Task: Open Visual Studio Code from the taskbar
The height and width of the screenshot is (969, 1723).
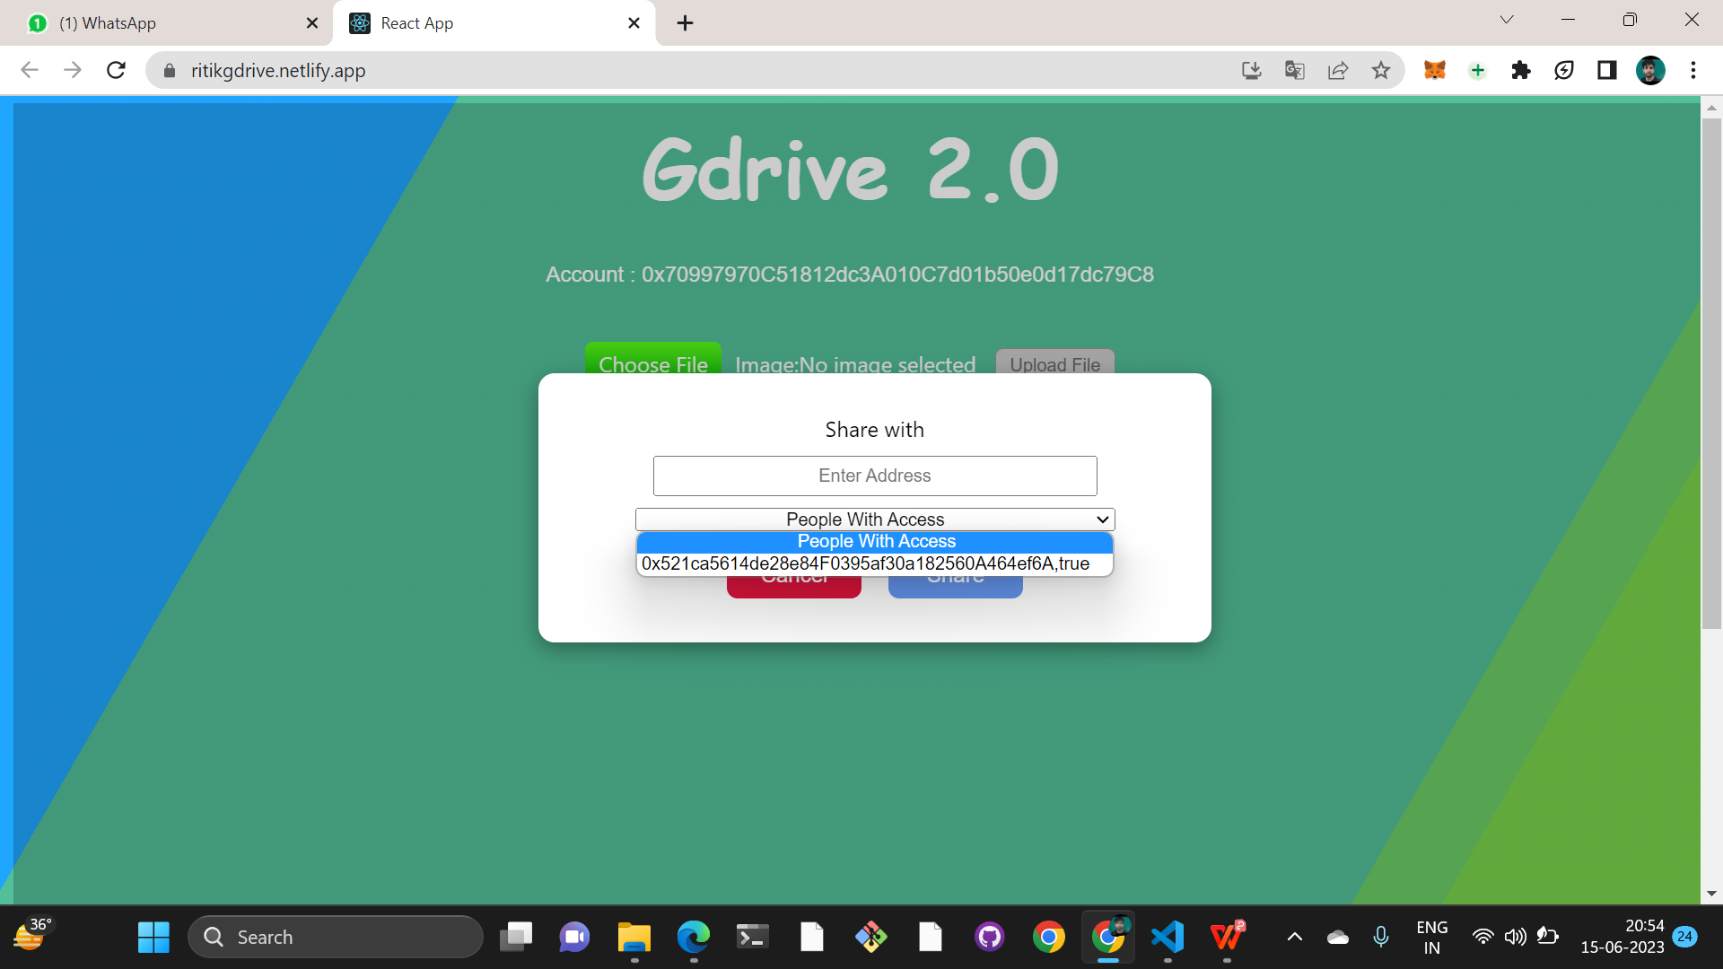Action: coord(1168,937)
